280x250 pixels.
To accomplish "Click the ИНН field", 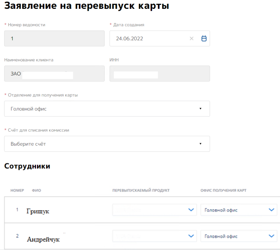I will click(x=160, y=73).
